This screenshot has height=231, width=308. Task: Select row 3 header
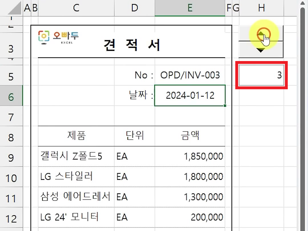(x=11, y=45)
